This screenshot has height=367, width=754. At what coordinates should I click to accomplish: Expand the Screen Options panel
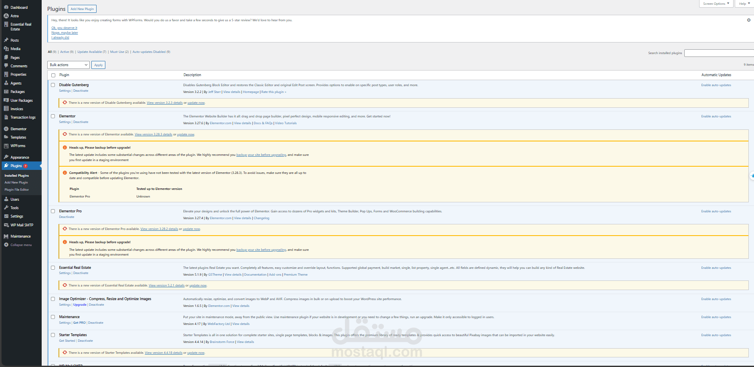(x=716, y=4)
